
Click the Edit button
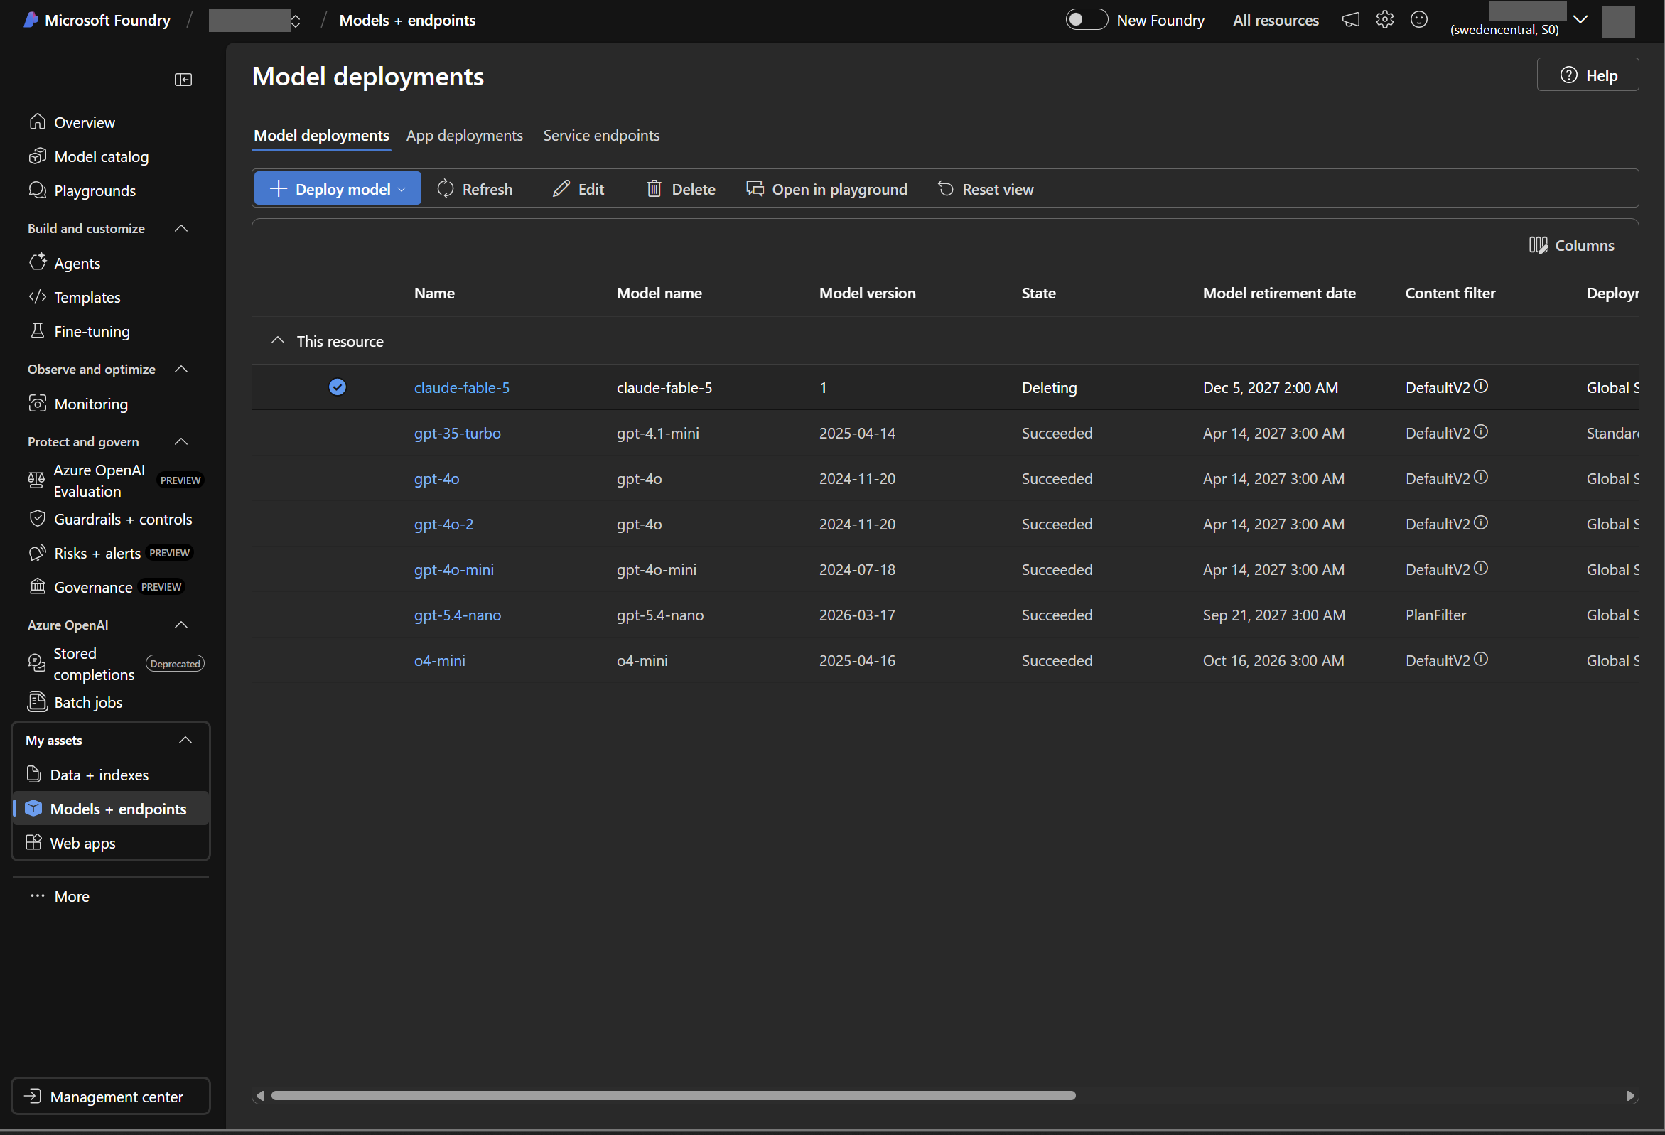pos(579,188)
